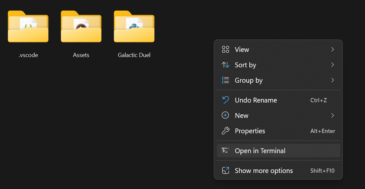Click the Alt+Enter shortcut text

(x=323, y=131)
